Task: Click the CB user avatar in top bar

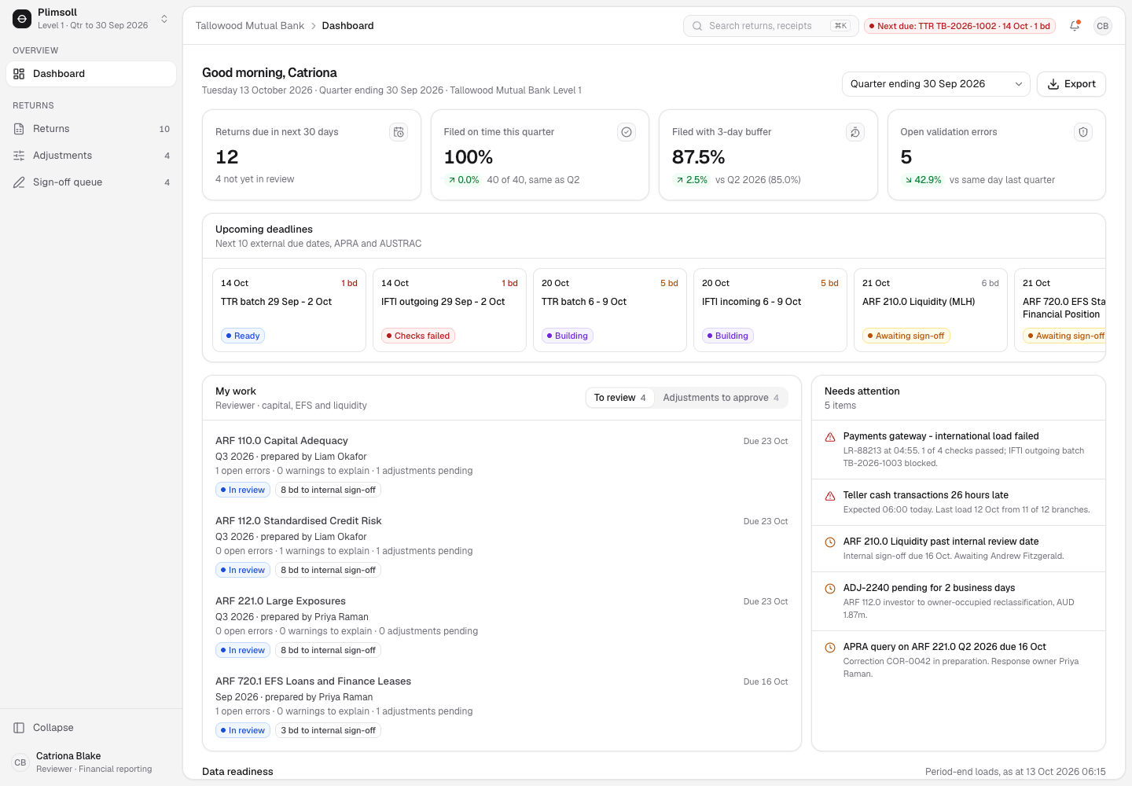Action: 1103,26
